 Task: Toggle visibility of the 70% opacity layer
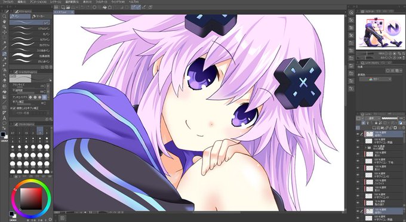tap(357, 203)
